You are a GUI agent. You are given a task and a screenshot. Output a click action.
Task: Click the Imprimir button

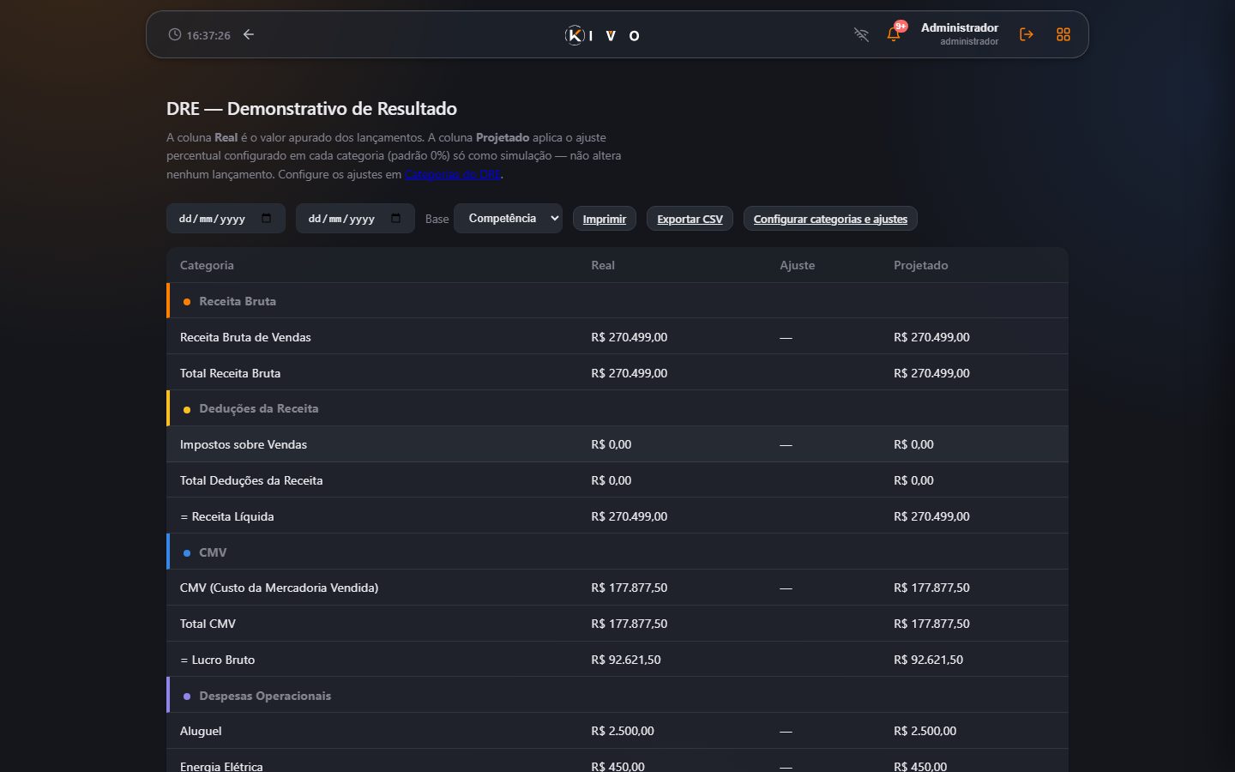click(605, 219)
